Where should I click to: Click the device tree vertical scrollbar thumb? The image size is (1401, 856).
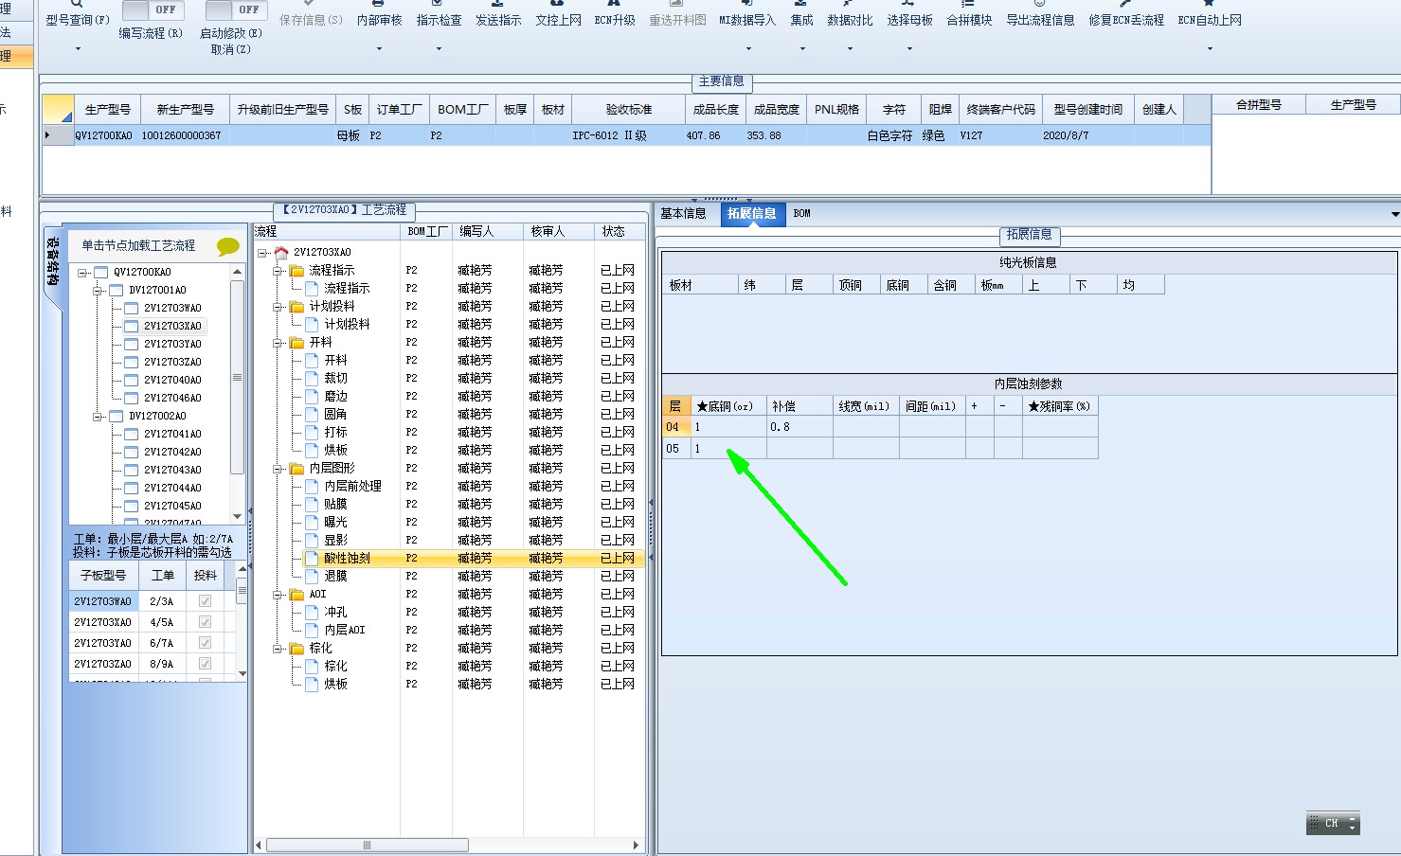click(x=237, y=377)
